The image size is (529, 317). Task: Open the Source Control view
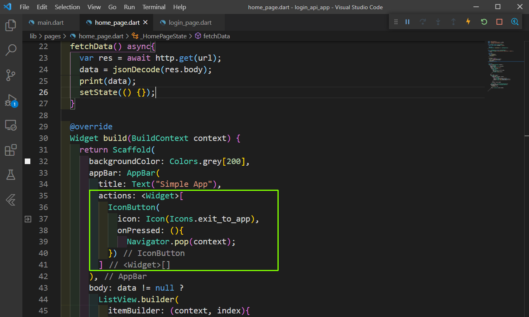(10, 75)
